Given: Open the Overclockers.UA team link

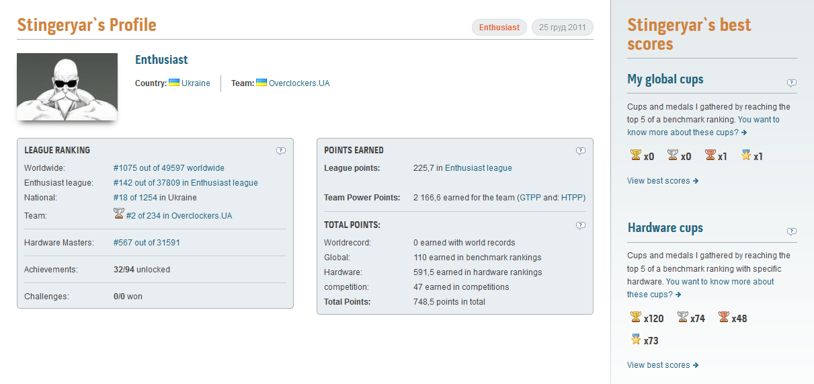Looking at the screenshot, I should pos(298,83).
